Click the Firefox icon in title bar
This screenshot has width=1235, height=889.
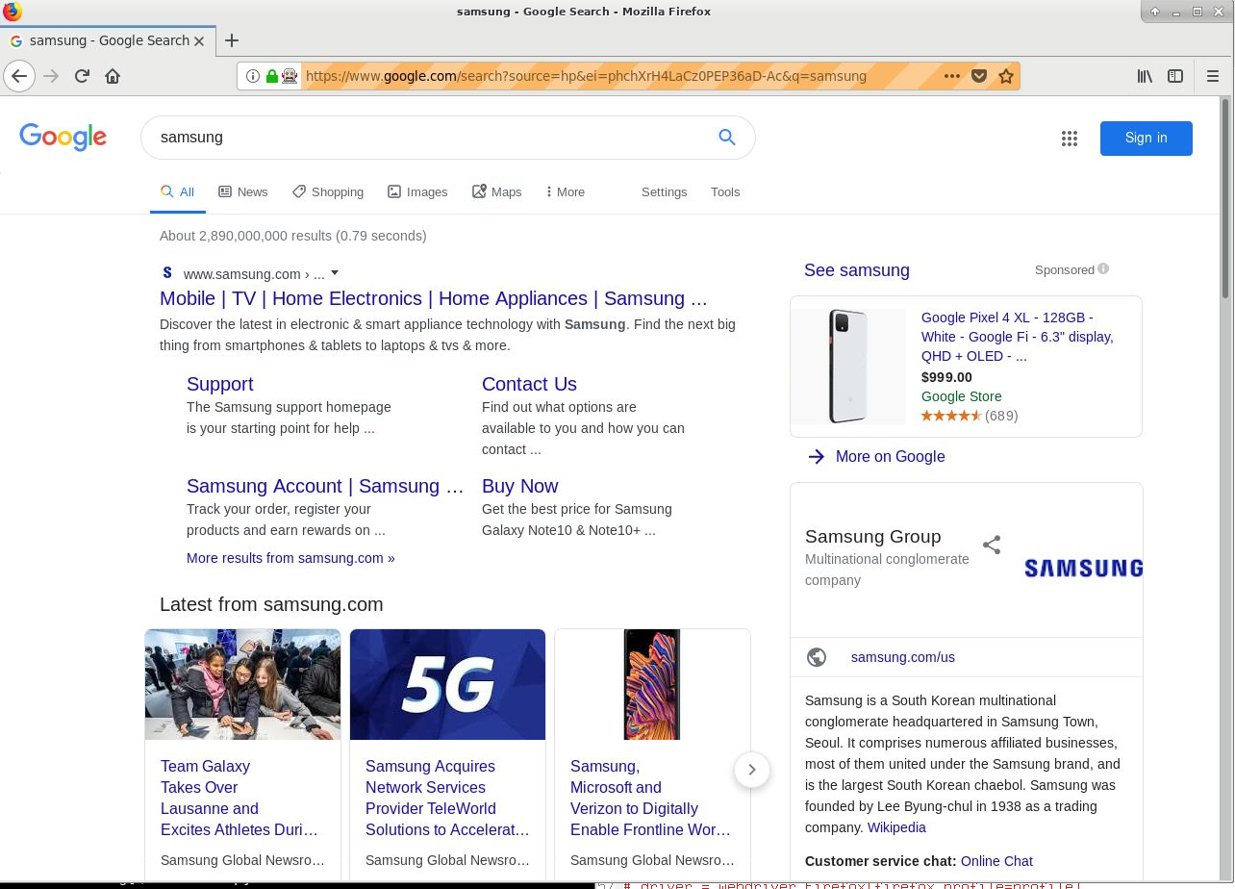coord(13,12)
